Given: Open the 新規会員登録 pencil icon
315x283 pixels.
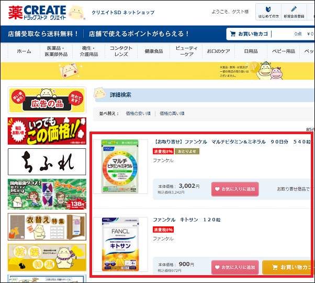Looking at the screenshot, I should 294,12.
